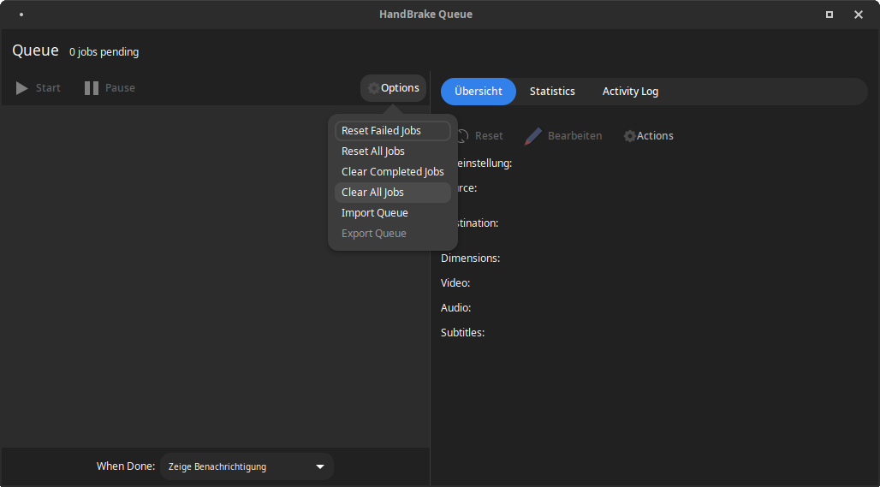Click the window menu dot in title bar

[21, 15]
